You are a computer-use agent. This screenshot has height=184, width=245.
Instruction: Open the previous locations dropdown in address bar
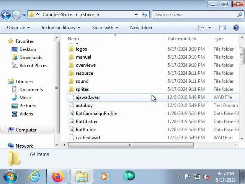click(x=136, y=15)
